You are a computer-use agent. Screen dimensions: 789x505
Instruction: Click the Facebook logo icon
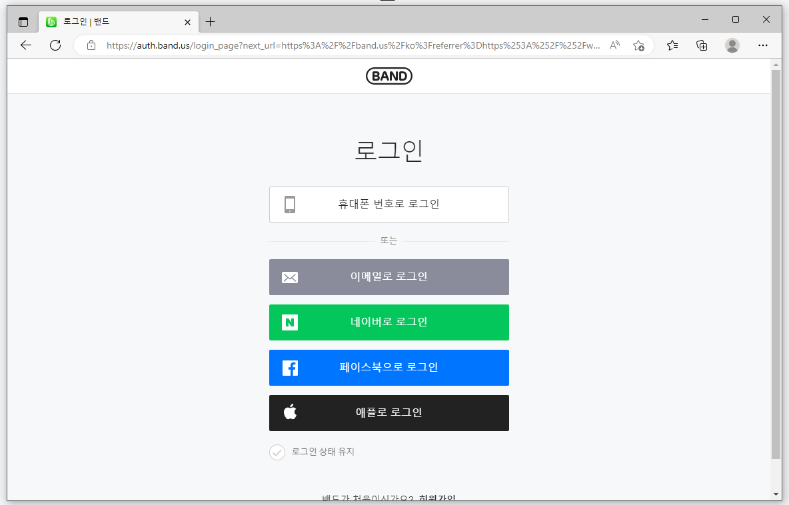(290, 368)
